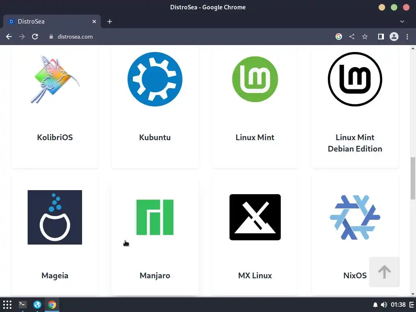Open the KolibriOS title link
This screenshot has width=416, height=312.
pyautogui.click(x=55, y=137)
